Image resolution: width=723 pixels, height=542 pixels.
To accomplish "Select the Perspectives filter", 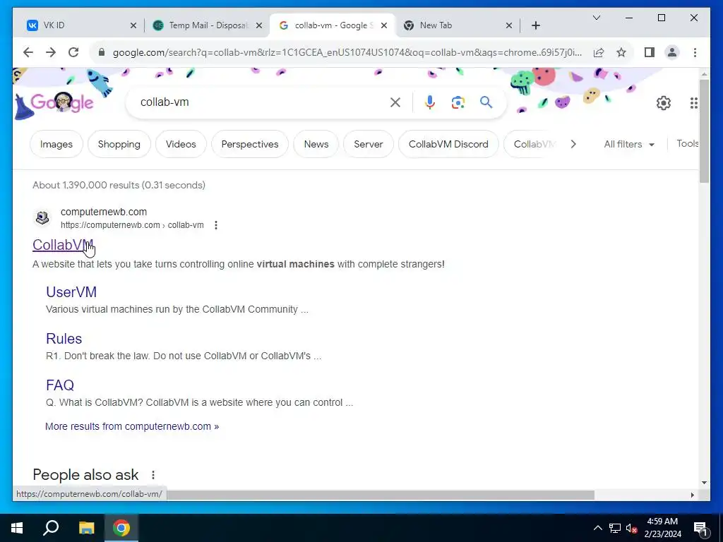I will (x=250, y=144).
